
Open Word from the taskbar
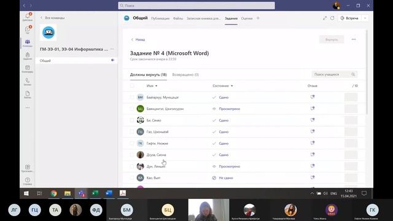pos(109,193)
